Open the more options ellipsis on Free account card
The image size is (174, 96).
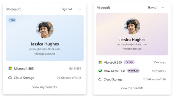coord(79,9)
